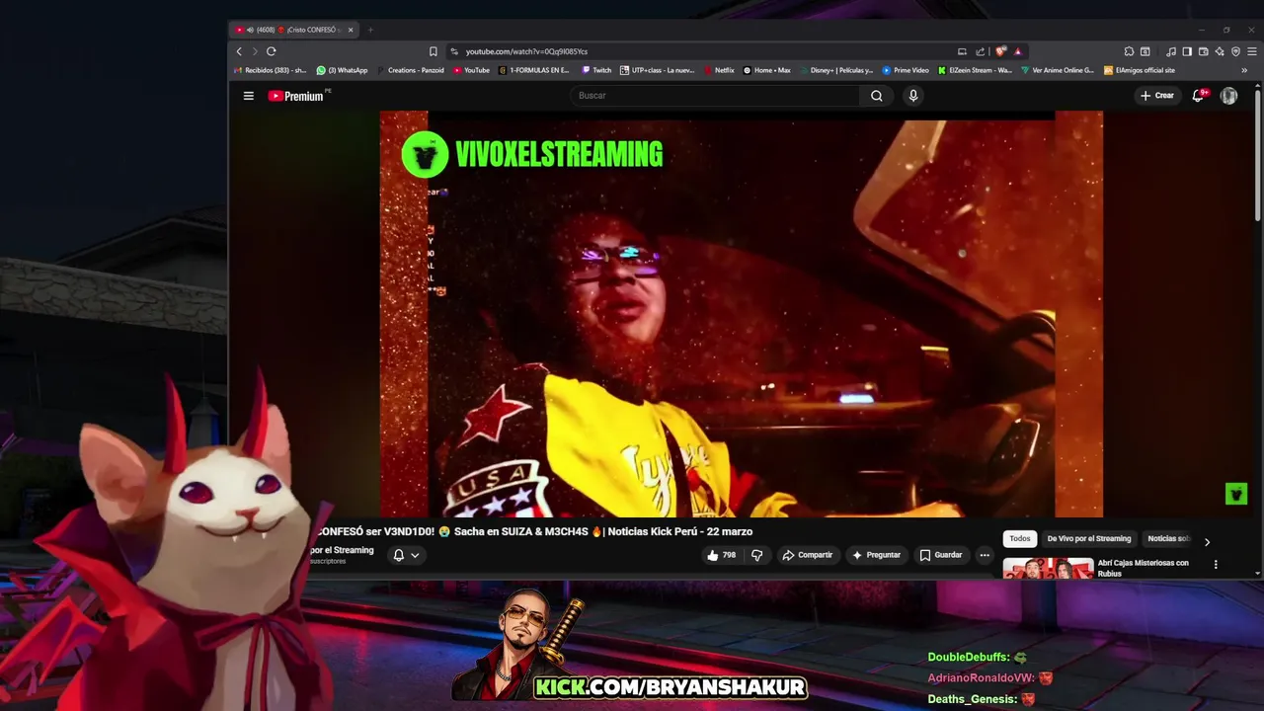Click the YouTube page vertical scrollbar
Viewport: 1264px width, 711px height.
coord(1257,155)
